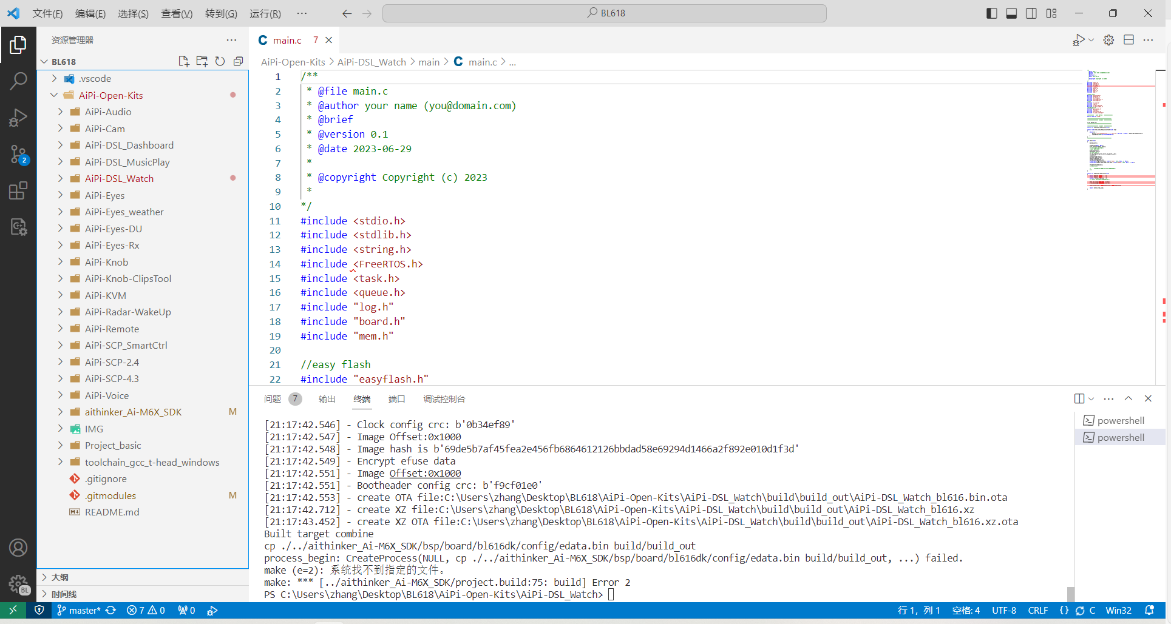This screenshot has height=624, width=1171.
Task: Expand the 大纲 outline section
Action: point(143,577)
